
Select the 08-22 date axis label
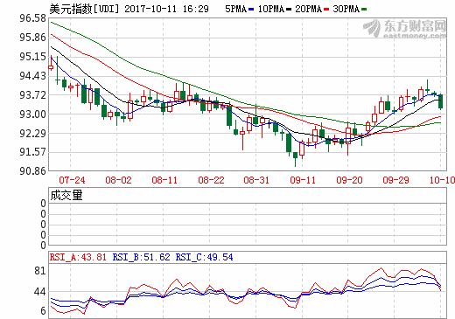[211, 180]
